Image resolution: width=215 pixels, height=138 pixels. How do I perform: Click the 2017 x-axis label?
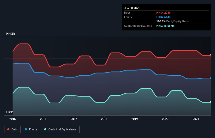[x=74, y=119]
